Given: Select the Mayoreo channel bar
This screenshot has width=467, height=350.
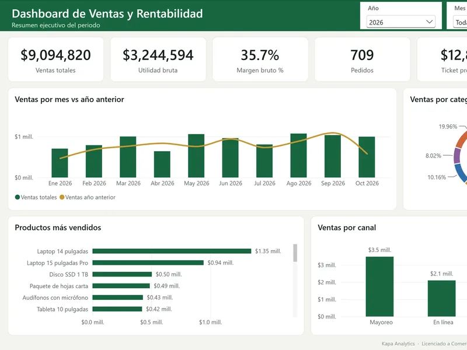Looking at the screenshot, I should [379, 286].
